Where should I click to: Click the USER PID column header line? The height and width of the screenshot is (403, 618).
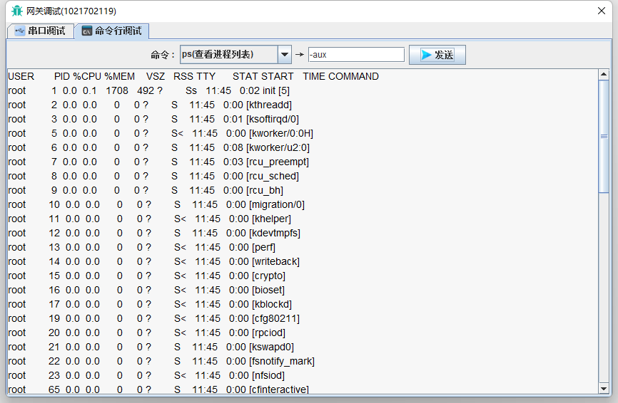click(x=193, y=76)
